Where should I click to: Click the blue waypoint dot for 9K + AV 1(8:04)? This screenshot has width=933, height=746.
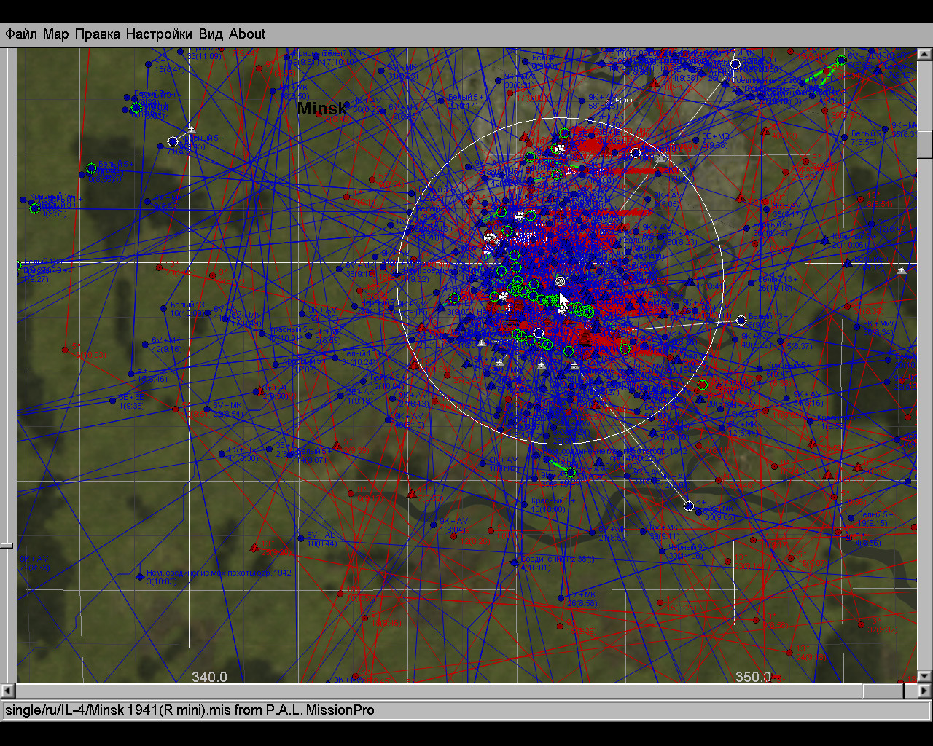434,526
